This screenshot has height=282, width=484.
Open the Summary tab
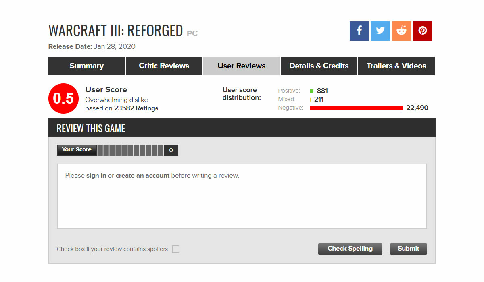pos(87,66)
